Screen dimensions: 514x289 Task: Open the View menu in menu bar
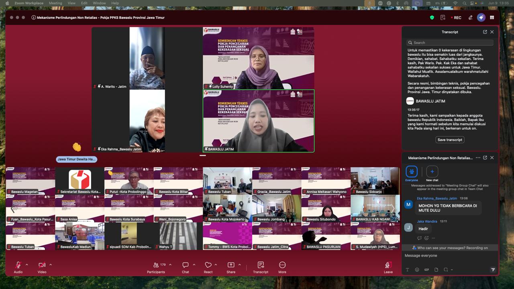point(71,3)
